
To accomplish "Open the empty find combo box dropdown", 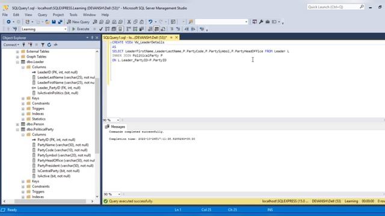I will tap(246, 22).
